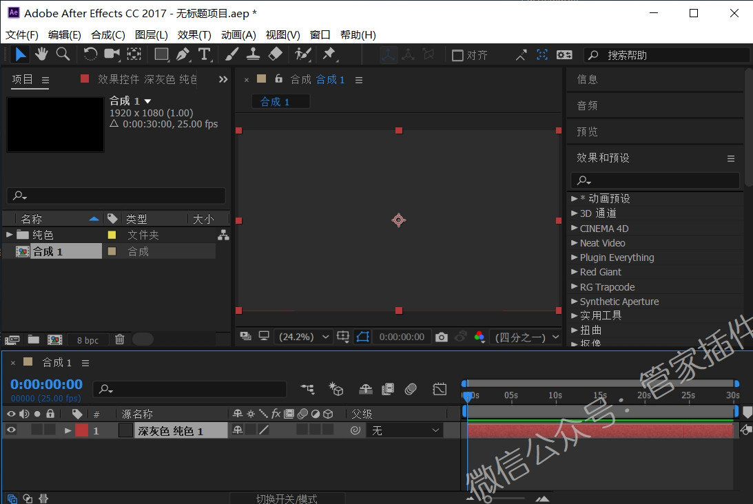Expand the Red Giant effects category
This screenshot has width=753, height=504.
575,272
